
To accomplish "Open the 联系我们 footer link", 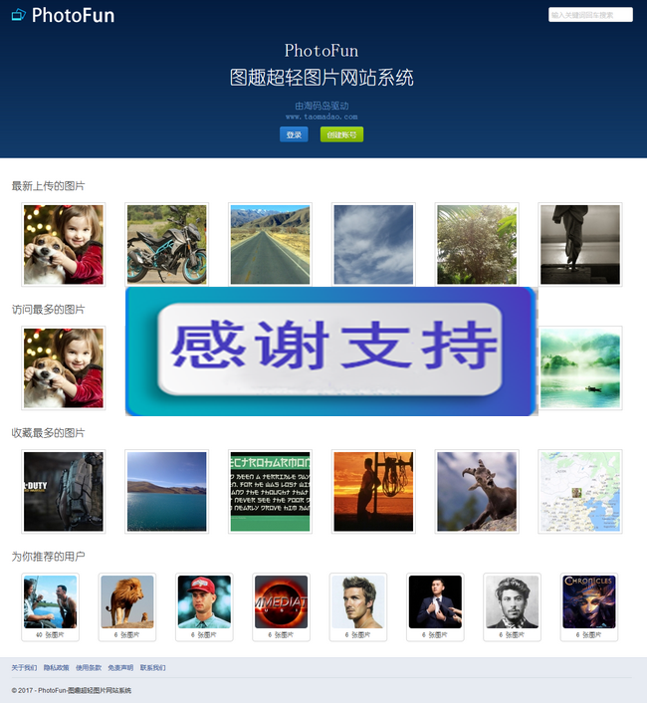I will click(152, 667).
